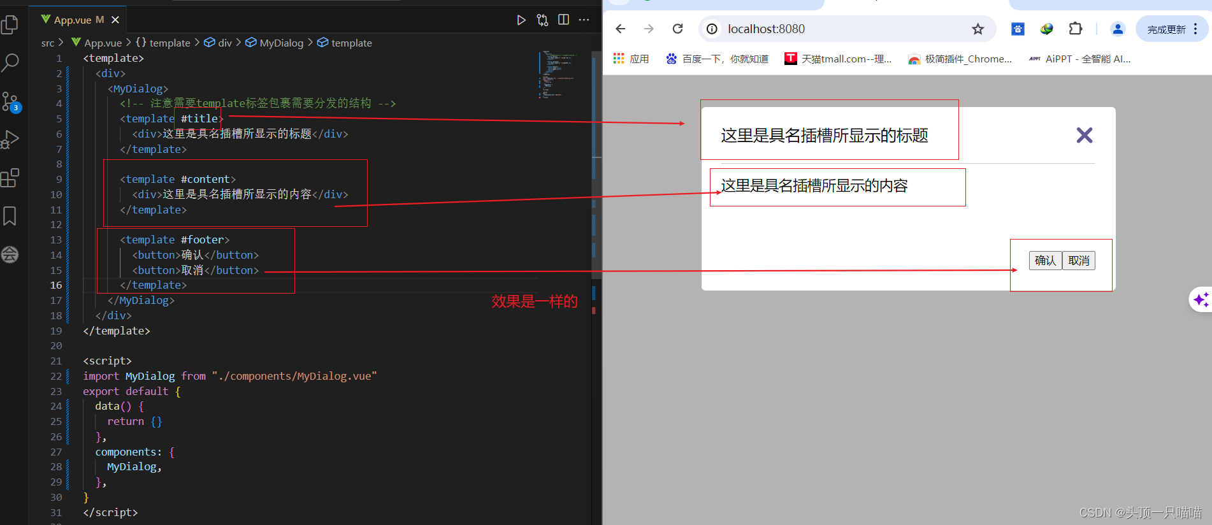Click the #title slot attribute on line 5
This screenshot has height=525, width=1212.
pos(199,119)
